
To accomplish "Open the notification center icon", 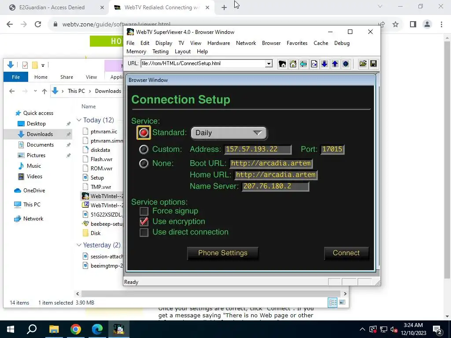I will (x=437, y=330).
